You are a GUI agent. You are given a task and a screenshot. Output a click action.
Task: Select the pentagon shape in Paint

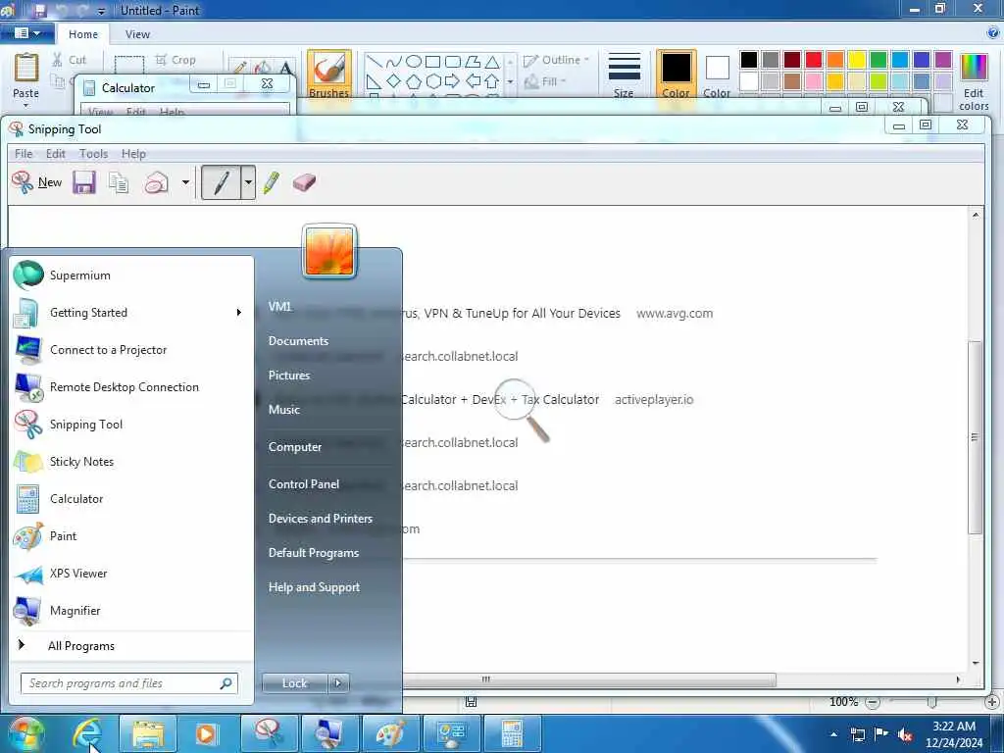click(414, 81)
